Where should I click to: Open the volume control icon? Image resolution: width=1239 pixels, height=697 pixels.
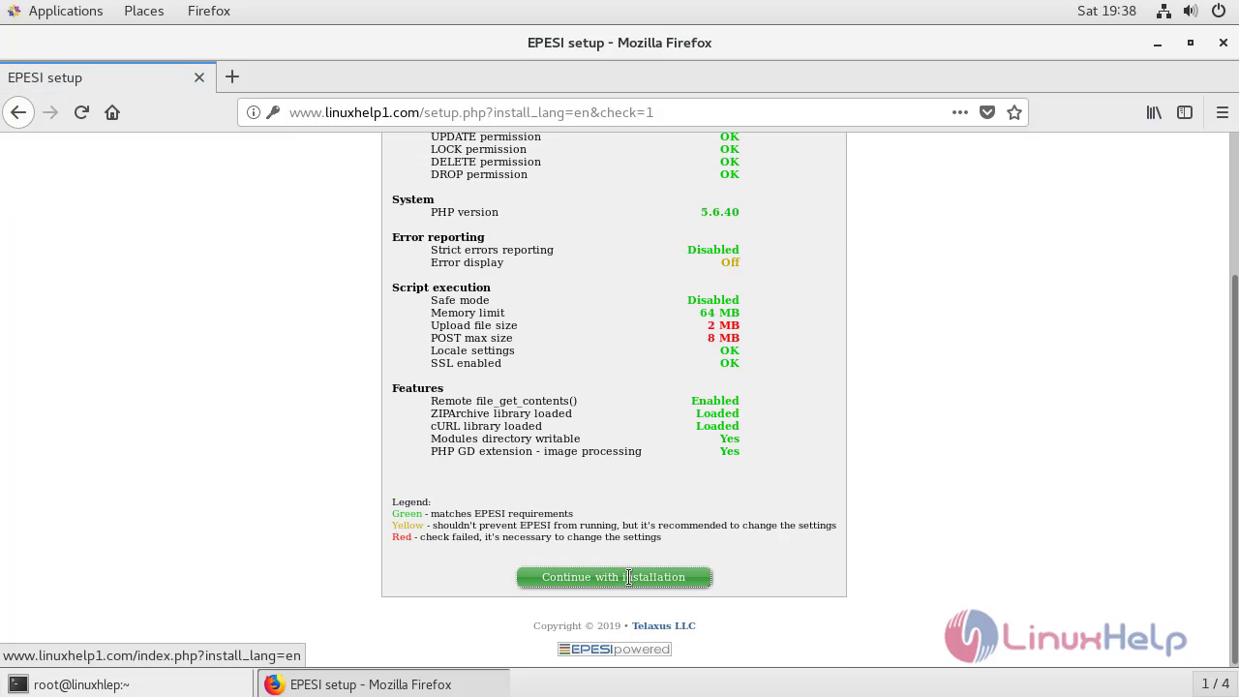click(x=1192, y=11)
